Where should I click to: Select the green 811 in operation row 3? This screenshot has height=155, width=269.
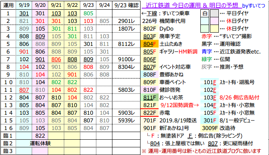pyautogui.click(x=72, y=29)
